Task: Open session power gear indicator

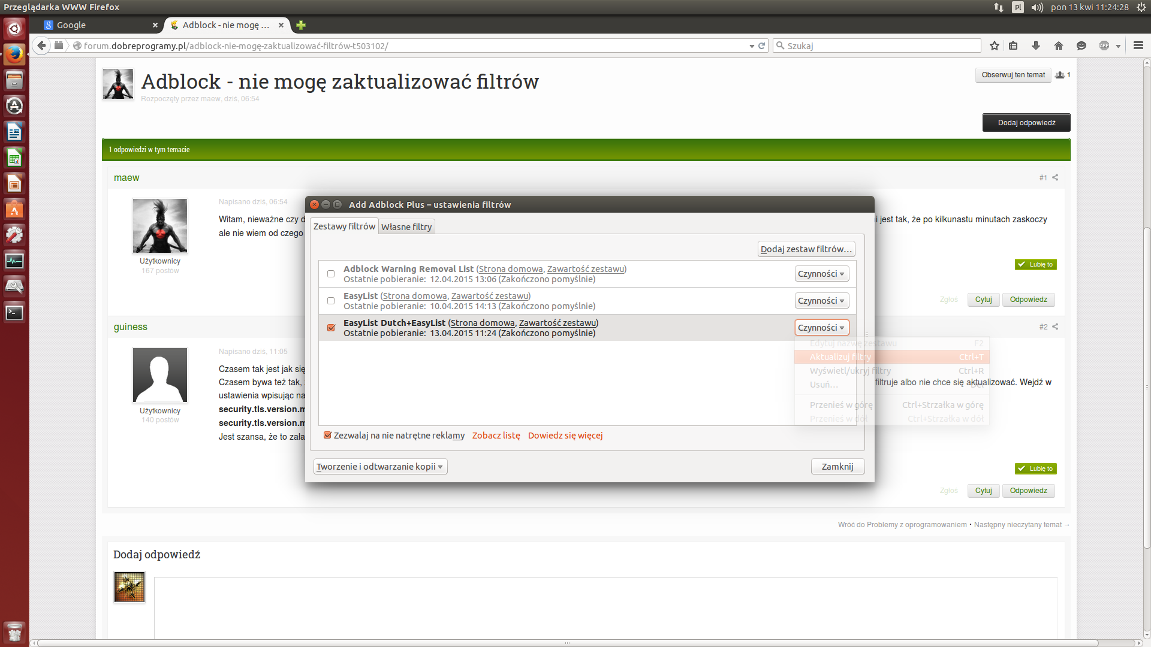Action: click(x=1141, y=7)
